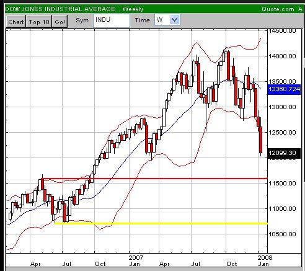Click the Sym field label
The image size is (305, 271).
82,20
